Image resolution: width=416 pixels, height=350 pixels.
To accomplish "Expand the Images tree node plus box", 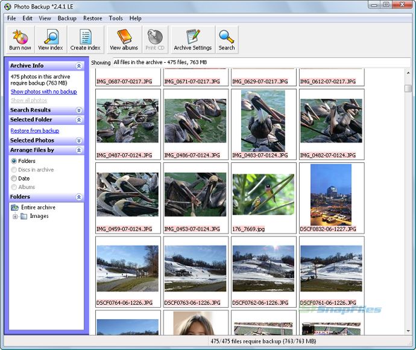I will pos(15,217).
